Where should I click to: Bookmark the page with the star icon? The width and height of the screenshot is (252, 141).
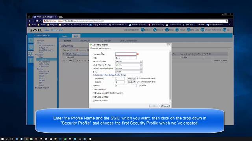coord(227,21)
